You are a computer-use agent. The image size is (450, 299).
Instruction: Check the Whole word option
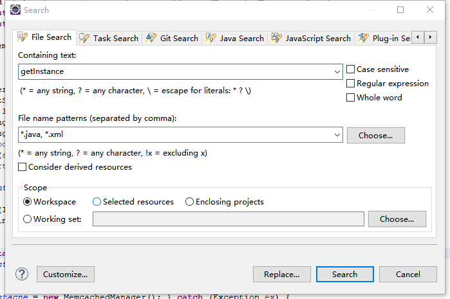[351, 98]
